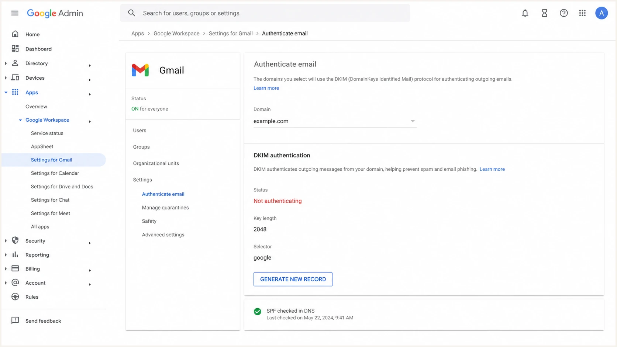Click the key length value 2048

tap(260, 229)
